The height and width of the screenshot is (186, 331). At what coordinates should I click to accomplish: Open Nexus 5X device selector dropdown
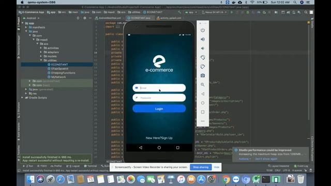pyautogui.click(x=214, y=12)
